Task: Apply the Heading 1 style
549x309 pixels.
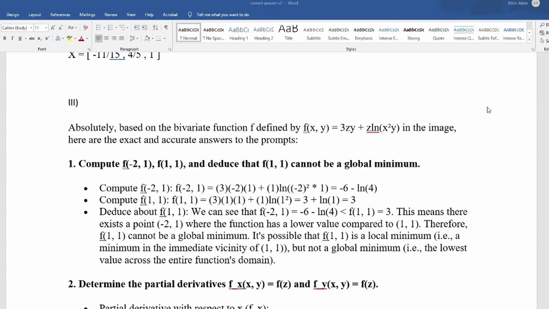Action: [238, 33]
